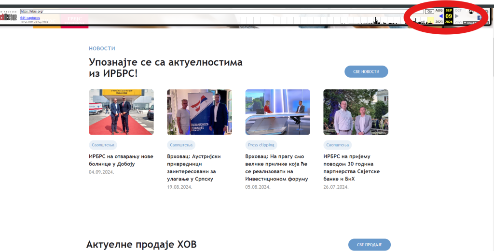Open article ИРБРС на пријему поводом 30 година
The width and height of the screenshot is (494, 251).
point(351,167)
